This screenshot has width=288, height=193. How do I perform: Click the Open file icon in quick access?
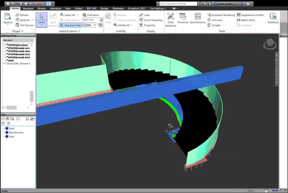point(13,3)
